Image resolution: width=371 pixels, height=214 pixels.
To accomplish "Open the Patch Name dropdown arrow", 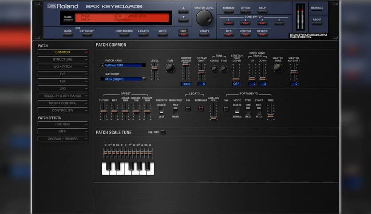I will tap(102, 65).
